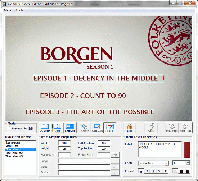
Task: Align label text center
Action: coord(181,171)
